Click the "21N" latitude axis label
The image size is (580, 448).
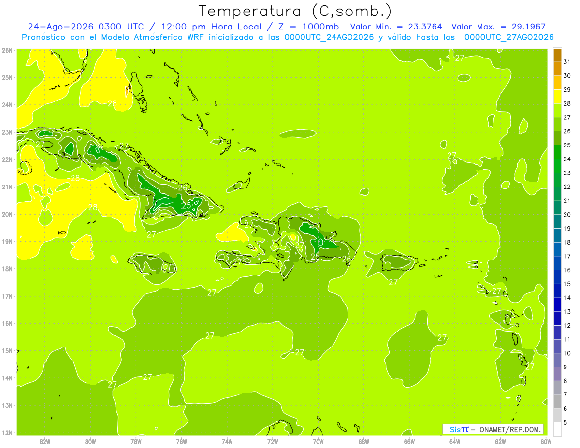7,187
